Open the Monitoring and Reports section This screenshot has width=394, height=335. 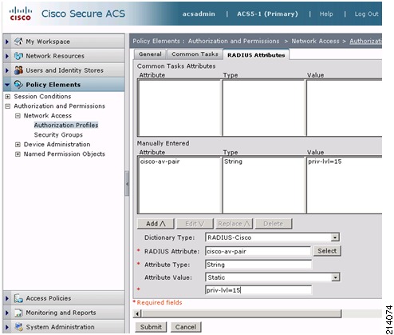(x=64, y=313)
